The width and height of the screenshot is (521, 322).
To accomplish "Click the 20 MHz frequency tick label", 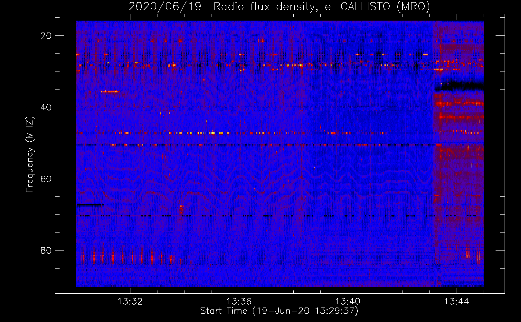I will click(46, 36).
